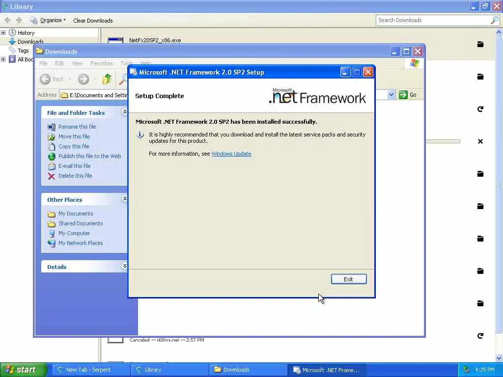Expand the History tree node
Viewport: 503px width, 377px height.
(x=3, y=33)
